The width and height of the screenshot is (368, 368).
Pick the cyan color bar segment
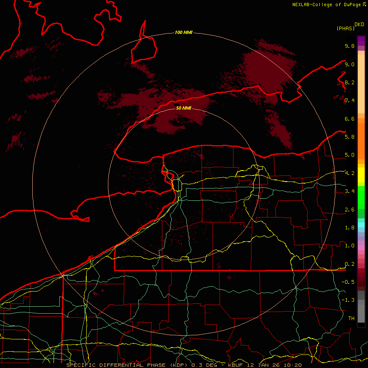click(361, 225)
